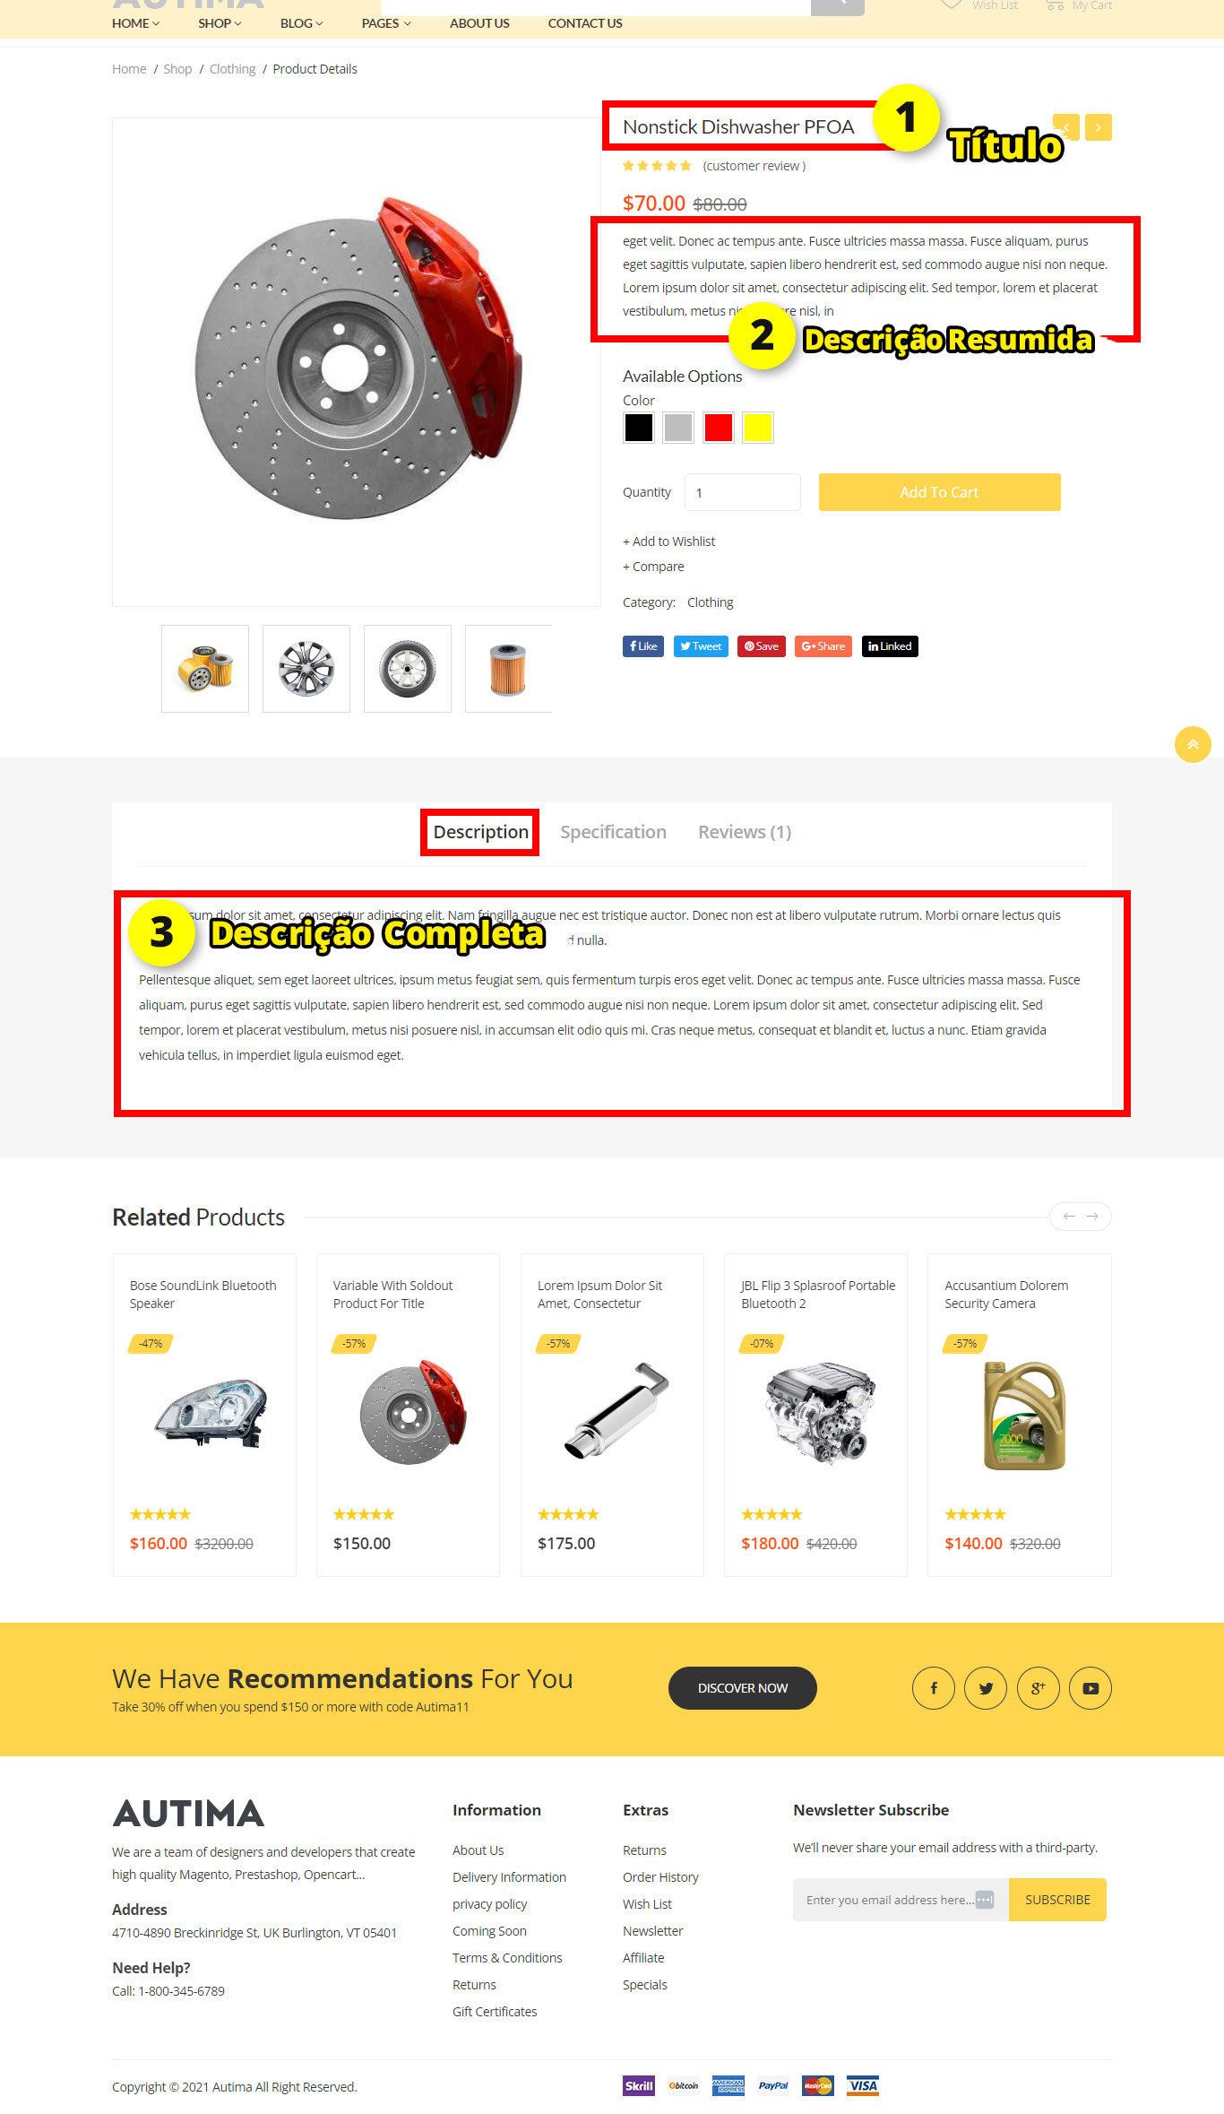Click the Tweet share button

(x=701, y=646)
